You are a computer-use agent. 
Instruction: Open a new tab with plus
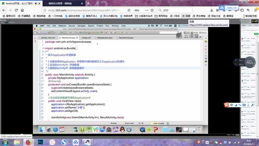pos(88,3)
